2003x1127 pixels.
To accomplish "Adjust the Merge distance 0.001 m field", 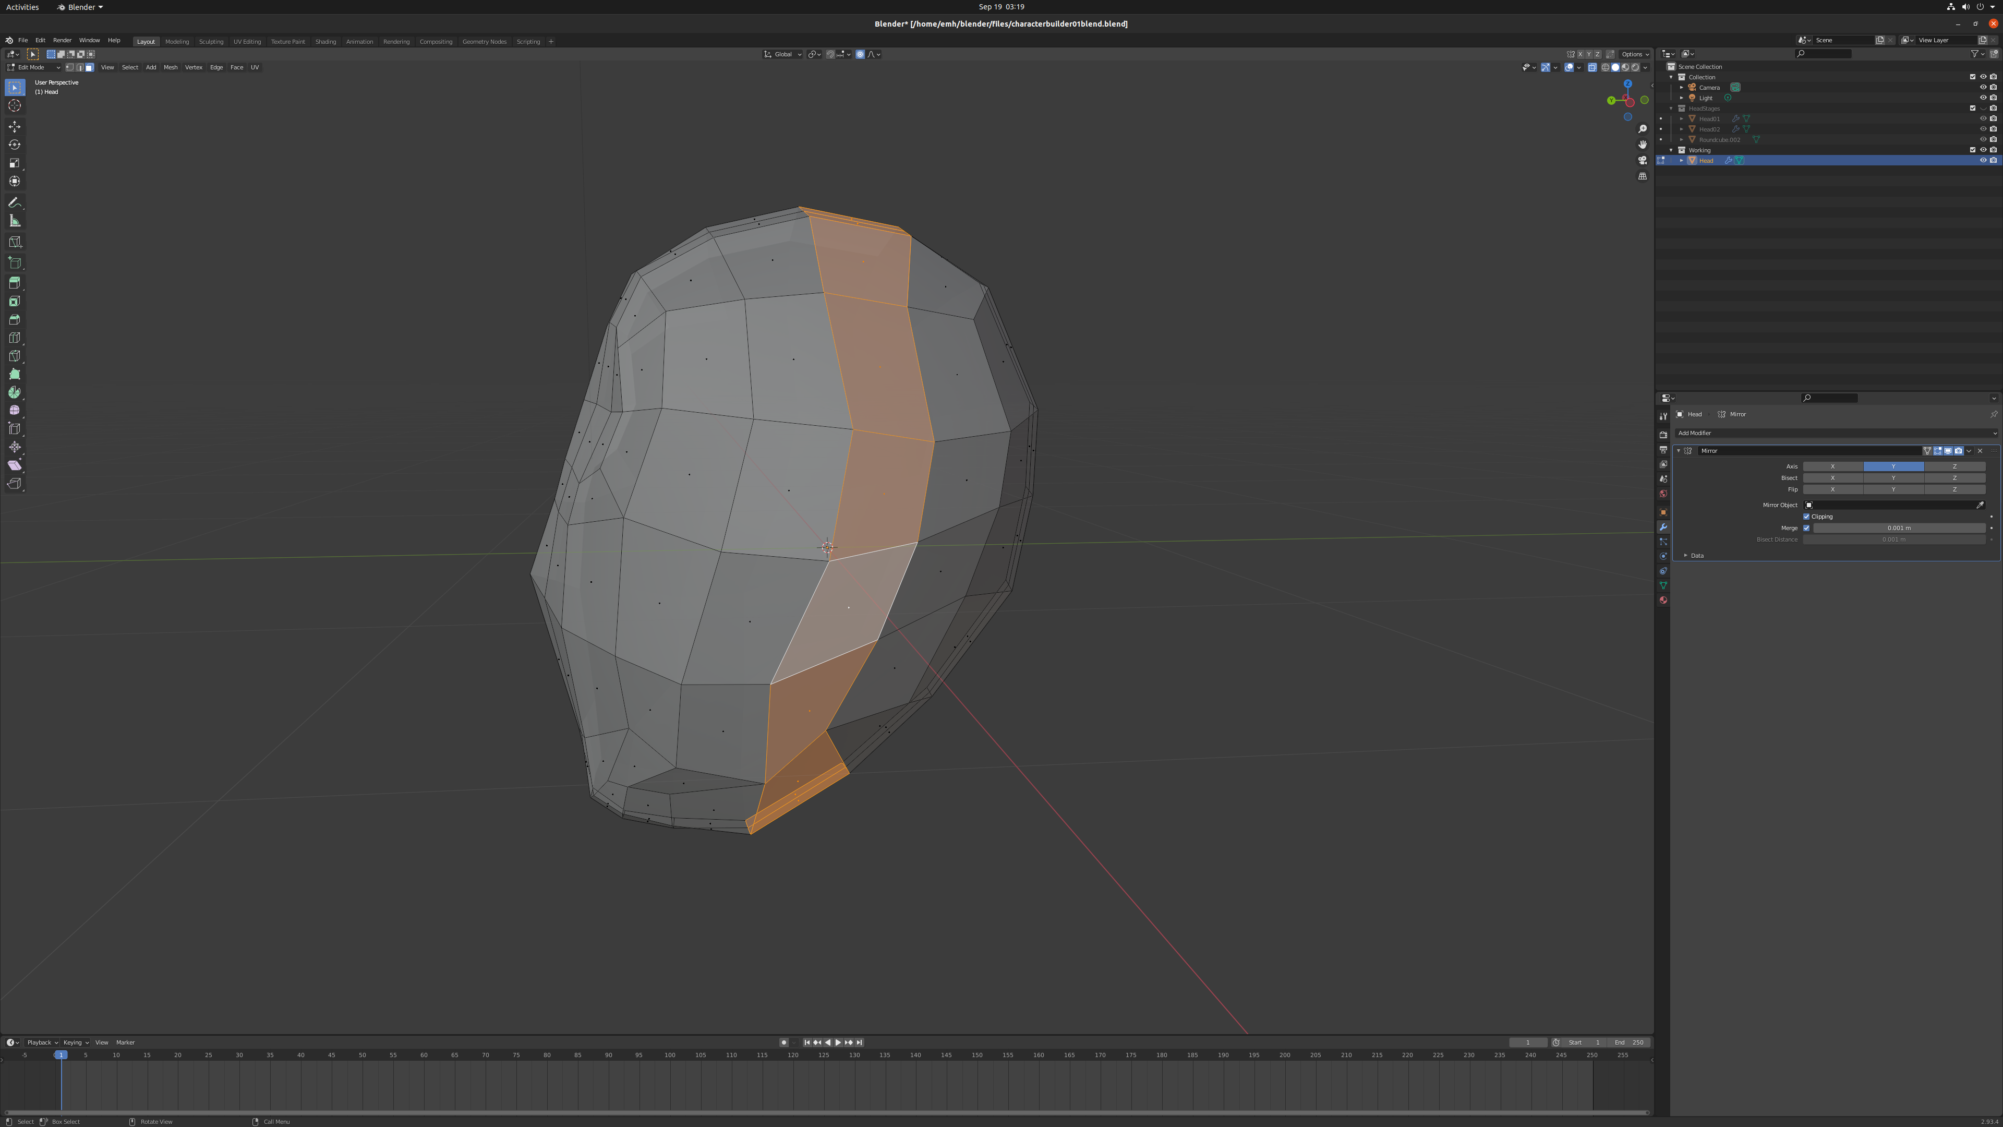I will click(x=1899, y=528).
